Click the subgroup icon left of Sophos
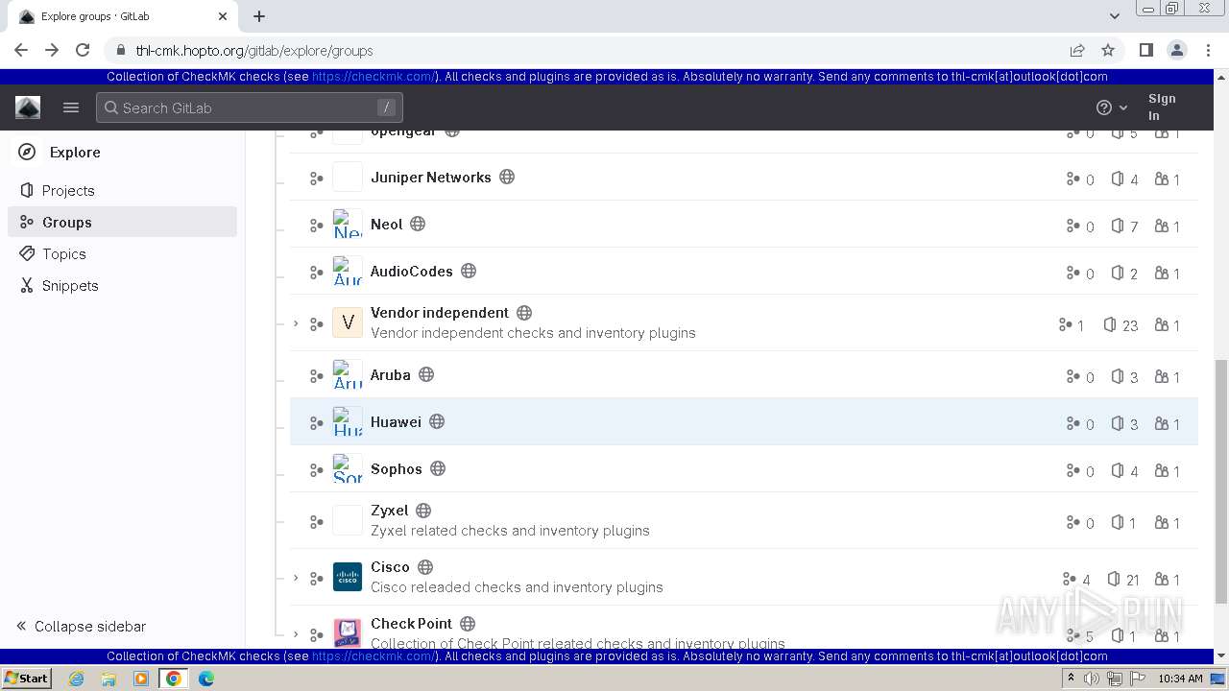This screenshot has width=1229, height=691. [x=316, y=470]
